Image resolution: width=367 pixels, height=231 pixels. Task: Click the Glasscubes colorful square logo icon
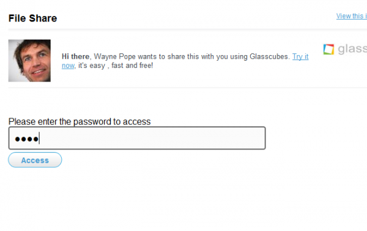(328, 49)
